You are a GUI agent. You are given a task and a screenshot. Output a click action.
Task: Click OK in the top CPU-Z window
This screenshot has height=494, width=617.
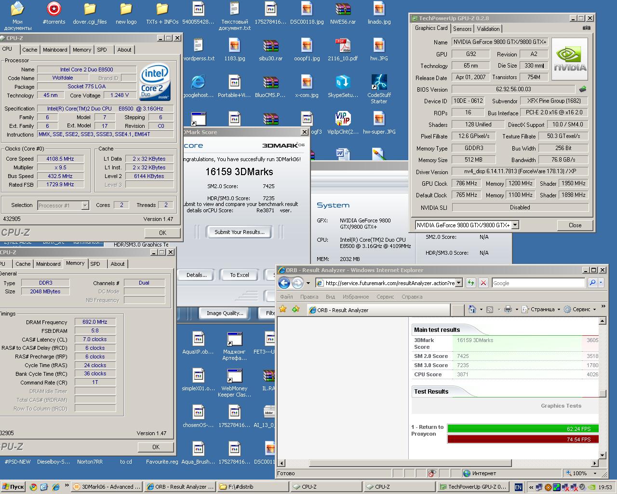point(162,233)
